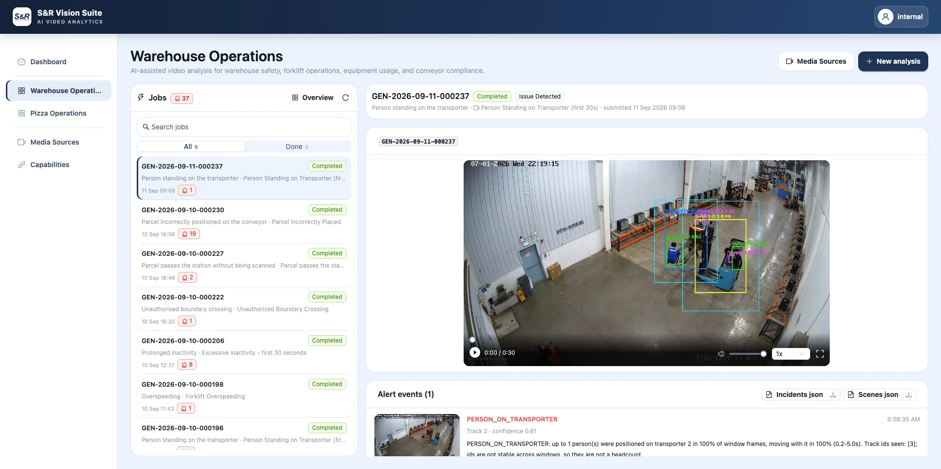
Task: Select job GEN-2026-09-10-000227
Action: click(244, 265)
